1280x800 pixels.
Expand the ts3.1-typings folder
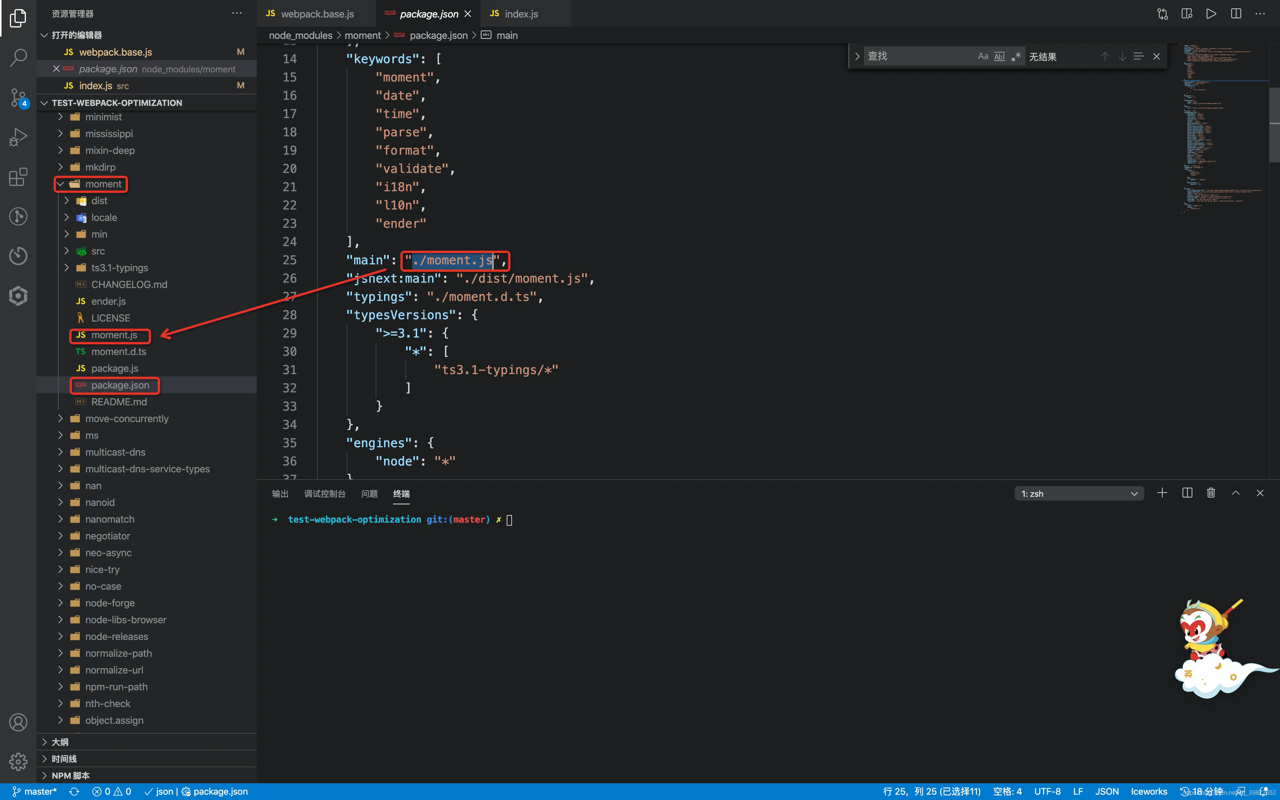[x=66, y=268]
